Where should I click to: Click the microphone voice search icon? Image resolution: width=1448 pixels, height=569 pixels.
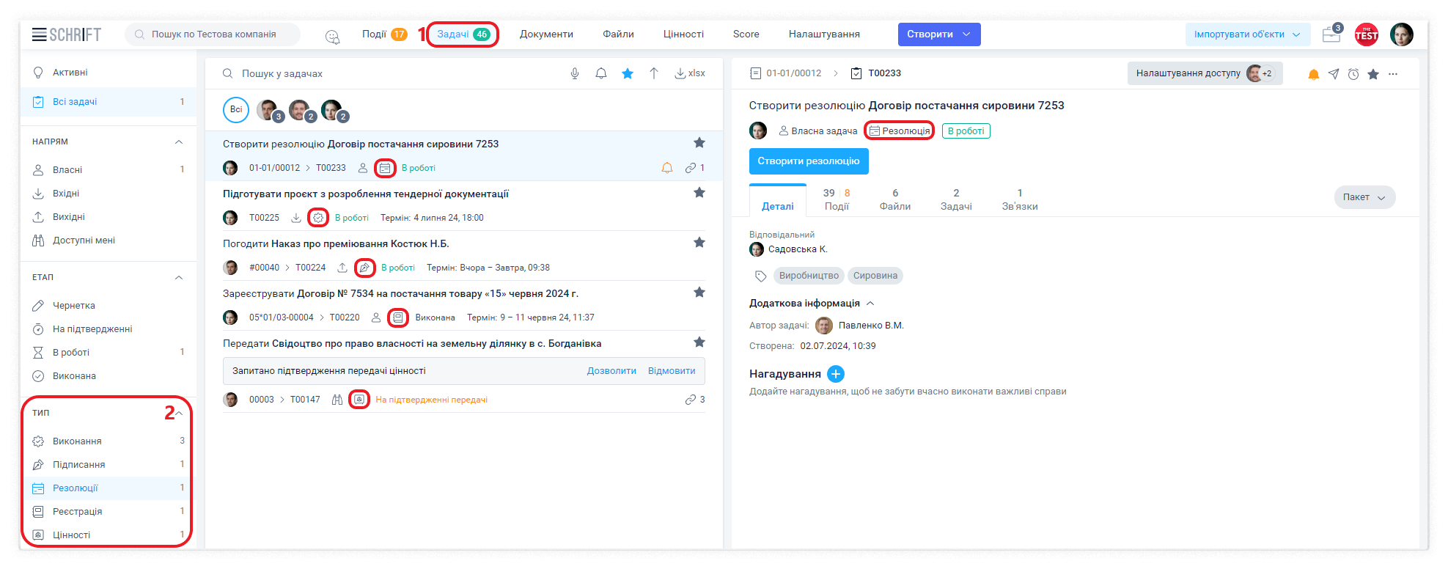click(575, 73)
